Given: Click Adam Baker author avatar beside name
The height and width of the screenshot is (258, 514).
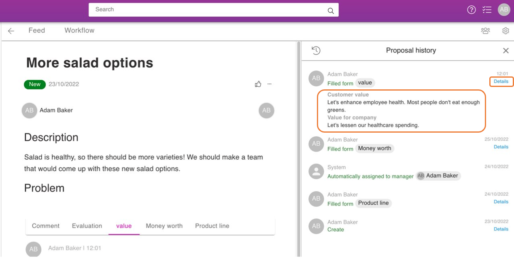Looking at the screenshot, I should coord(30,110).
